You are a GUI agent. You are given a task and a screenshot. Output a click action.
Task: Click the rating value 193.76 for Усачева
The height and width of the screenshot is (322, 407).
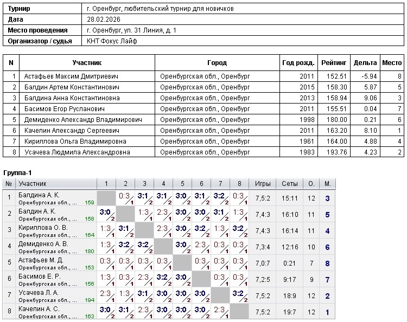pyautogui.click(x=336, y=152)
